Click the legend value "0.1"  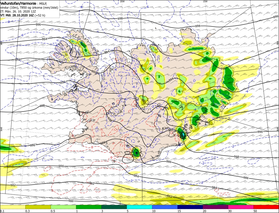(2, 211)
